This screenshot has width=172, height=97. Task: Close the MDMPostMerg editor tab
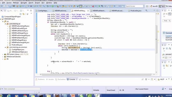tap(88, 11)
